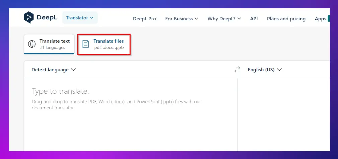Go to DeepL Pro page
The height and width of the screenshot is (159, 338).
[144, 19]
